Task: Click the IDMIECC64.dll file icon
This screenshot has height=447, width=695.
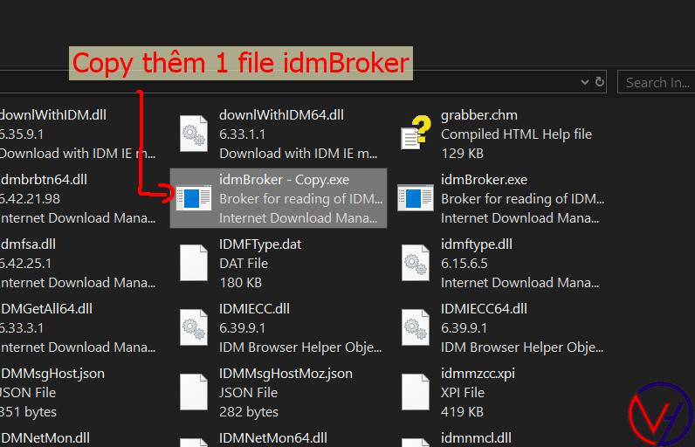Action: tap(415, 327)
